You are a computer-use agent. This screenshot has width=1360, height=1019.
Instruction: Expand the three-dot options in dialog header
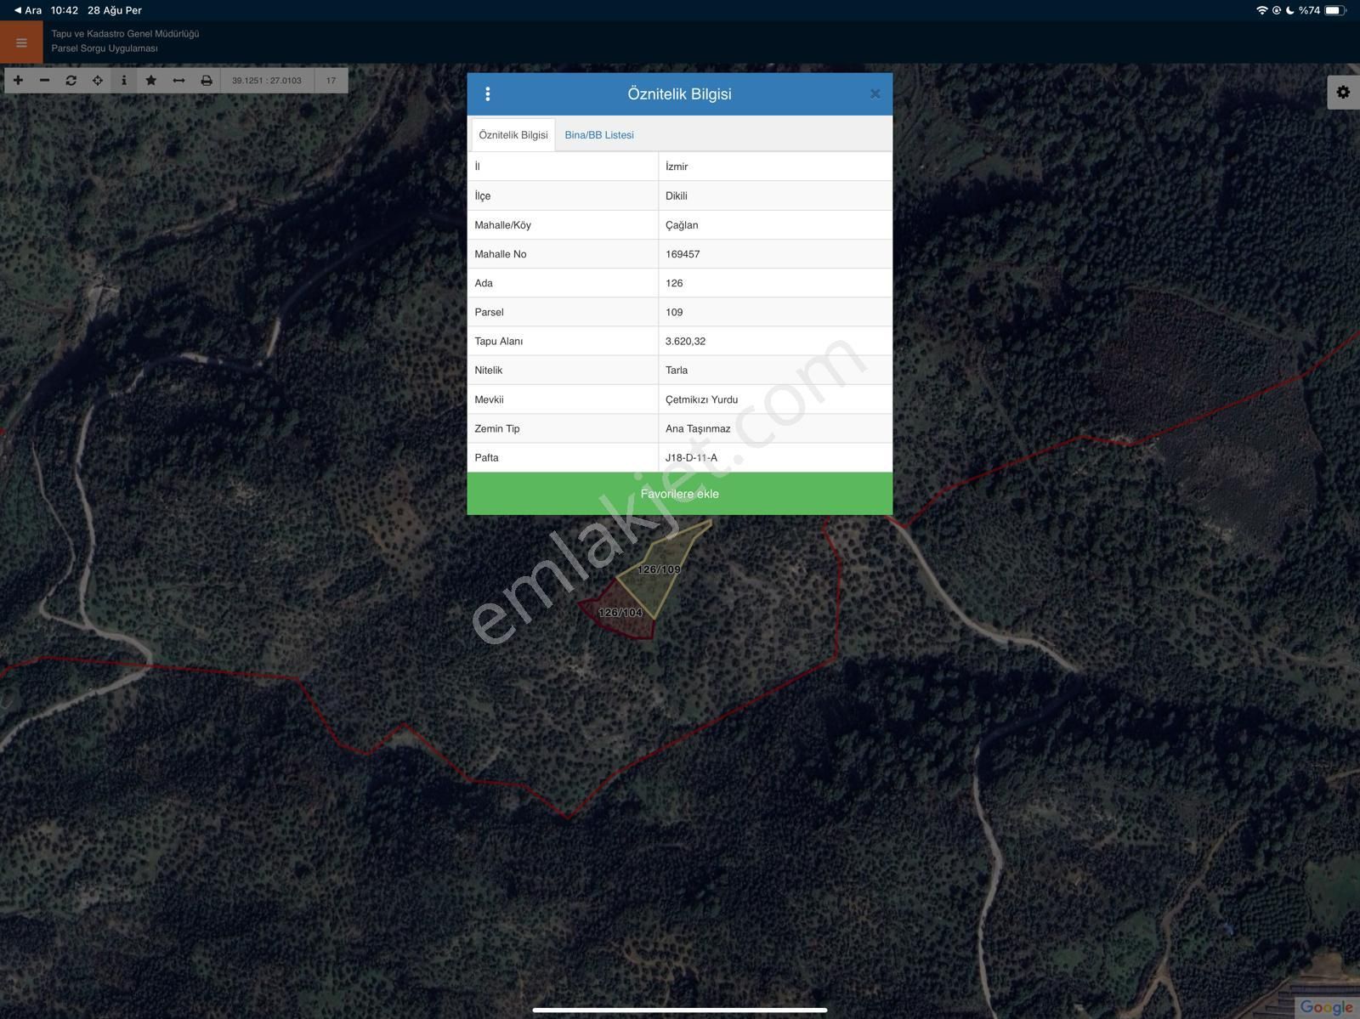(x=487, y=94)
